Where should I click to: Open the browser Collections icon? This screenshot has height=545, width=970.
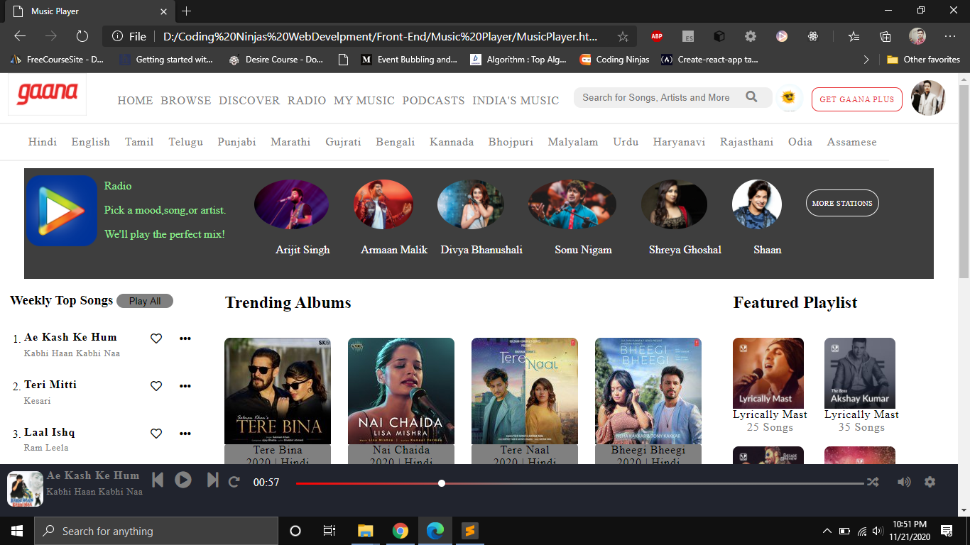[885, 36]
